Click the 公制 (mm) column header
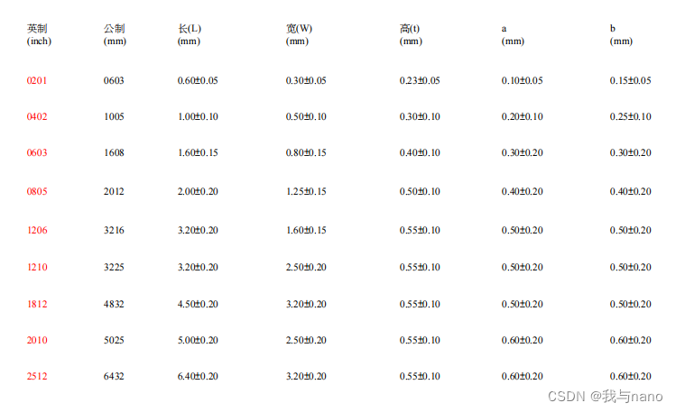The image size is (676, 412). [115, 34]
